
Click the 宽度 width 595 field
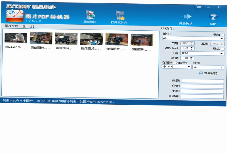[187, 43]
